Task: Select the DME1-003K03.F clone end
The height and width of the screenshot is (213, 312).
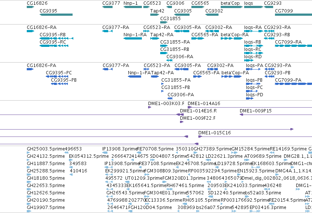Action: 150,107
